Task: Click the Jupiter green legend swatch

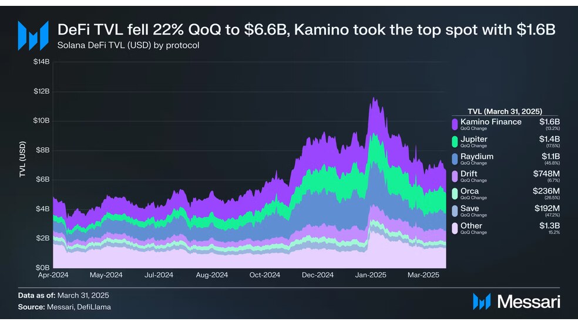Action: (455, 141)
